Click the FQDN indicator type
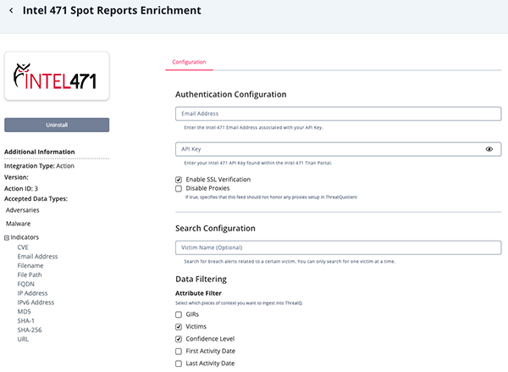 tap(26, 284)
